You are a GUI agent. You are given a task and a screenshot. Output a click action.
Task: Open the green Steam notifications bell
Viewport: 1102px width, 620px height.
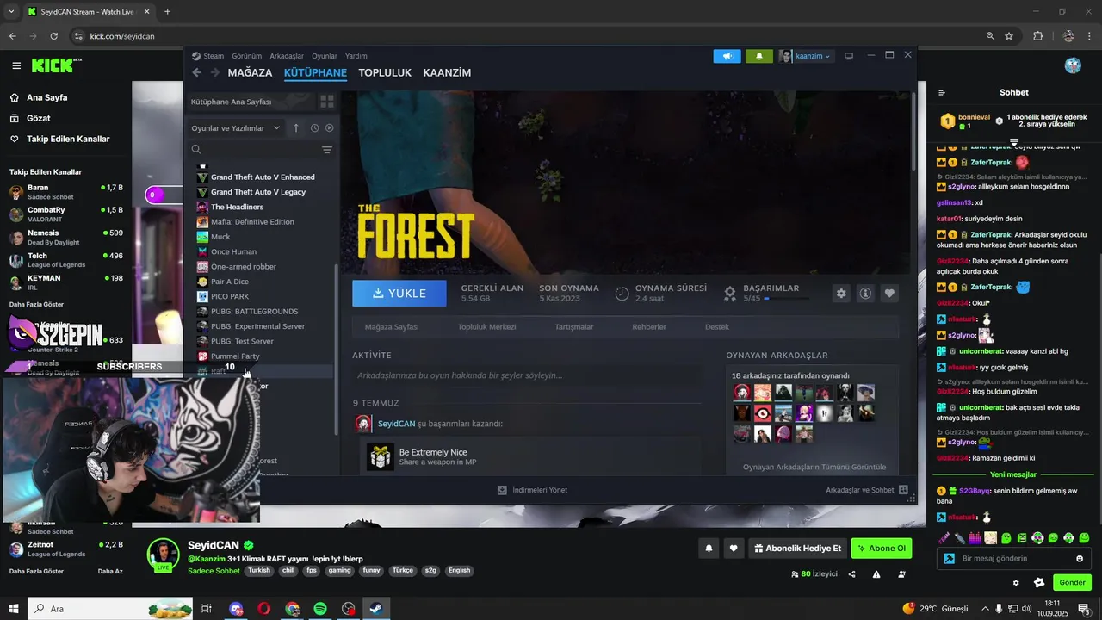(x=758, y=56)
